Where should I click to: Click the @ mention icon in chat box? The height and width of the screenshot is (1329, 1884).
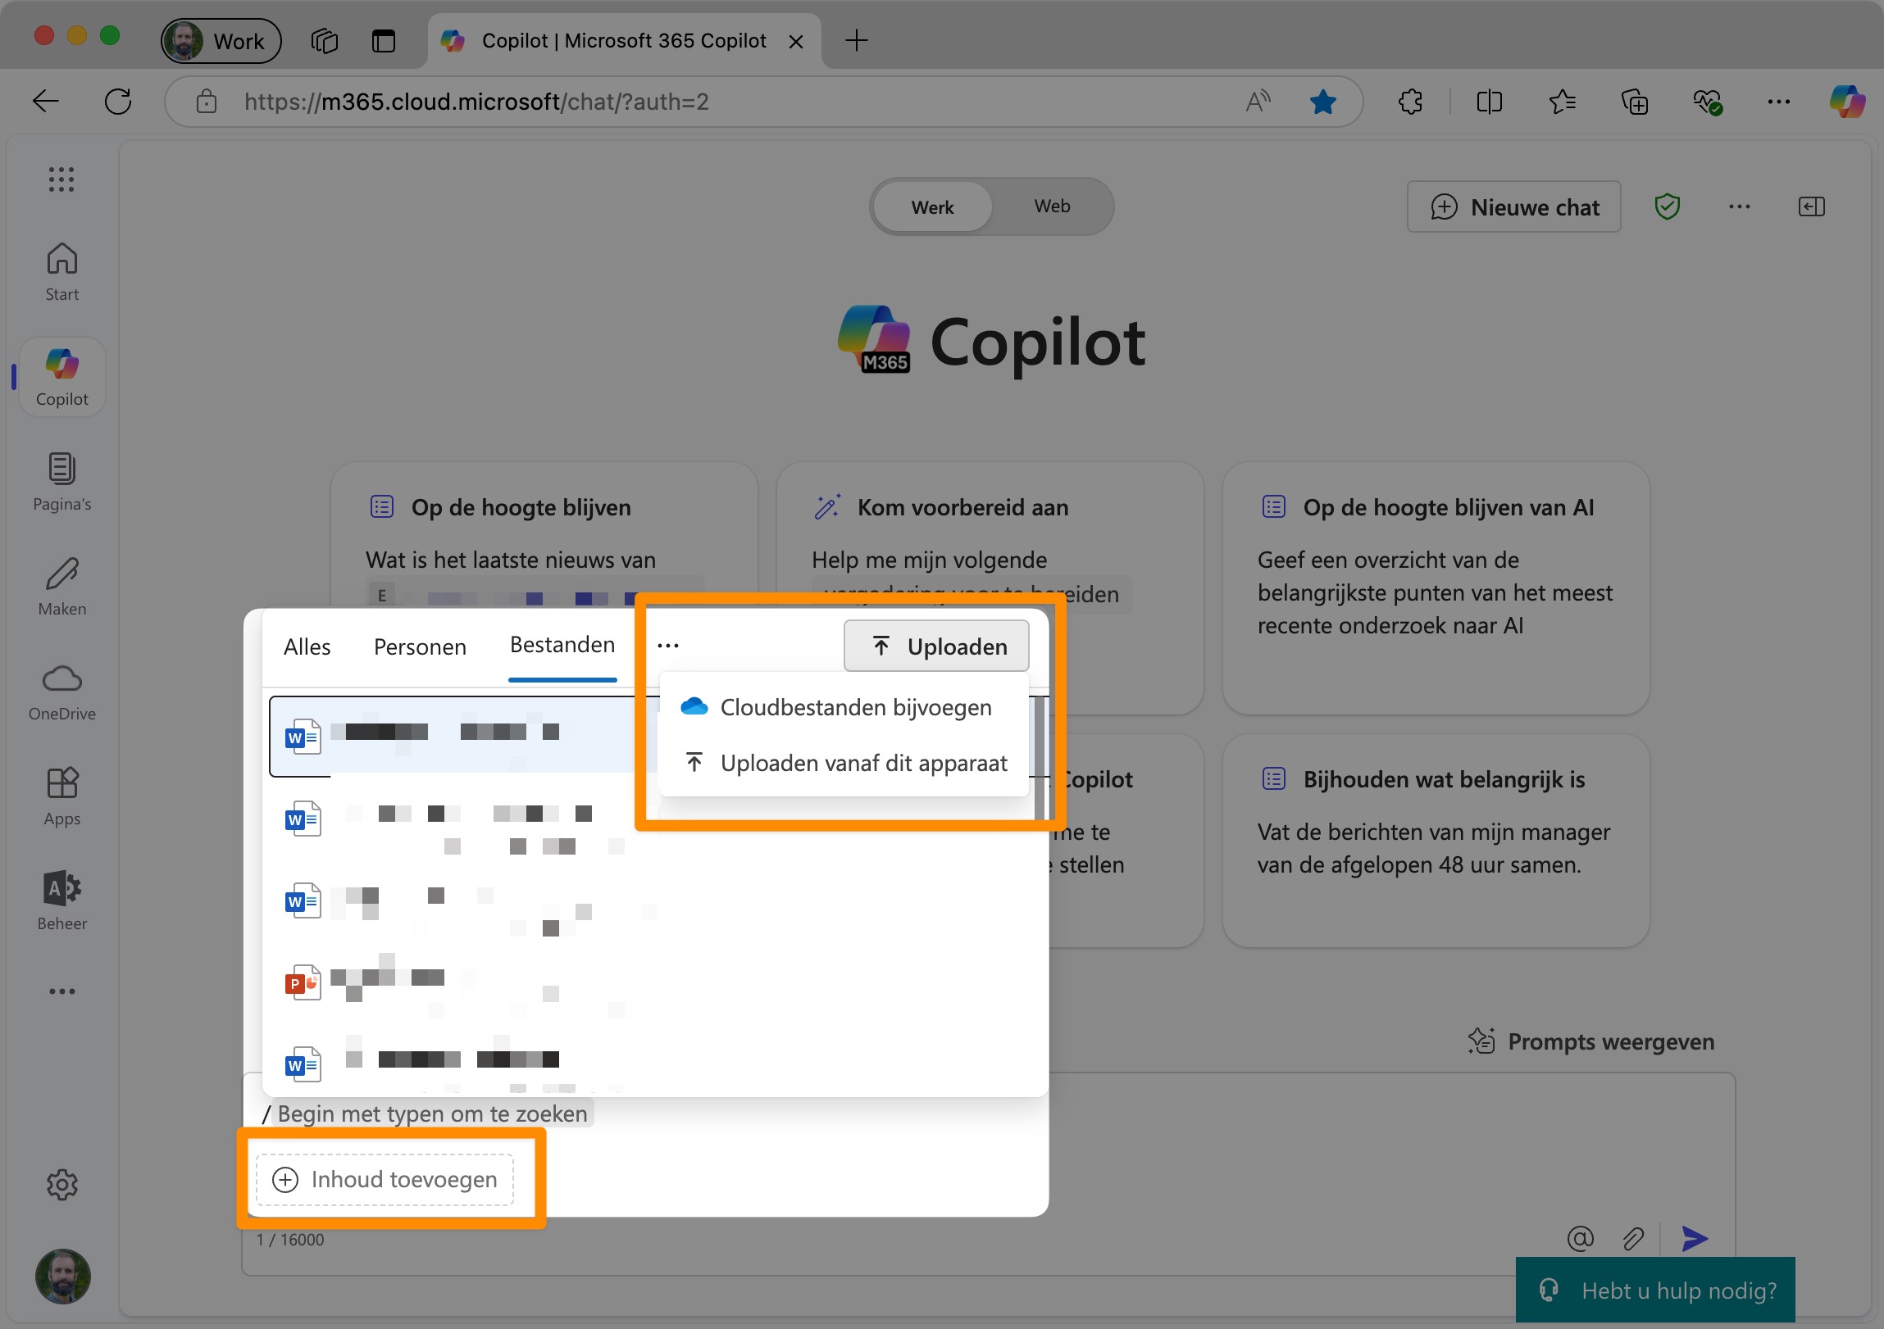(x=1580, y=1238)
